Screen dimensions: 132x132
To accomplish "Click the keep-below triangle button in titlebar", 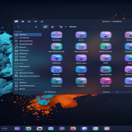I will 36,21.
